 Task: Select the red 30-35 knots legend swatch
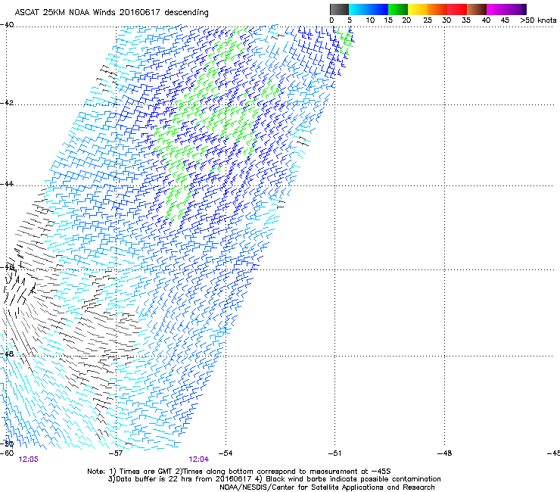coord(457,9)
